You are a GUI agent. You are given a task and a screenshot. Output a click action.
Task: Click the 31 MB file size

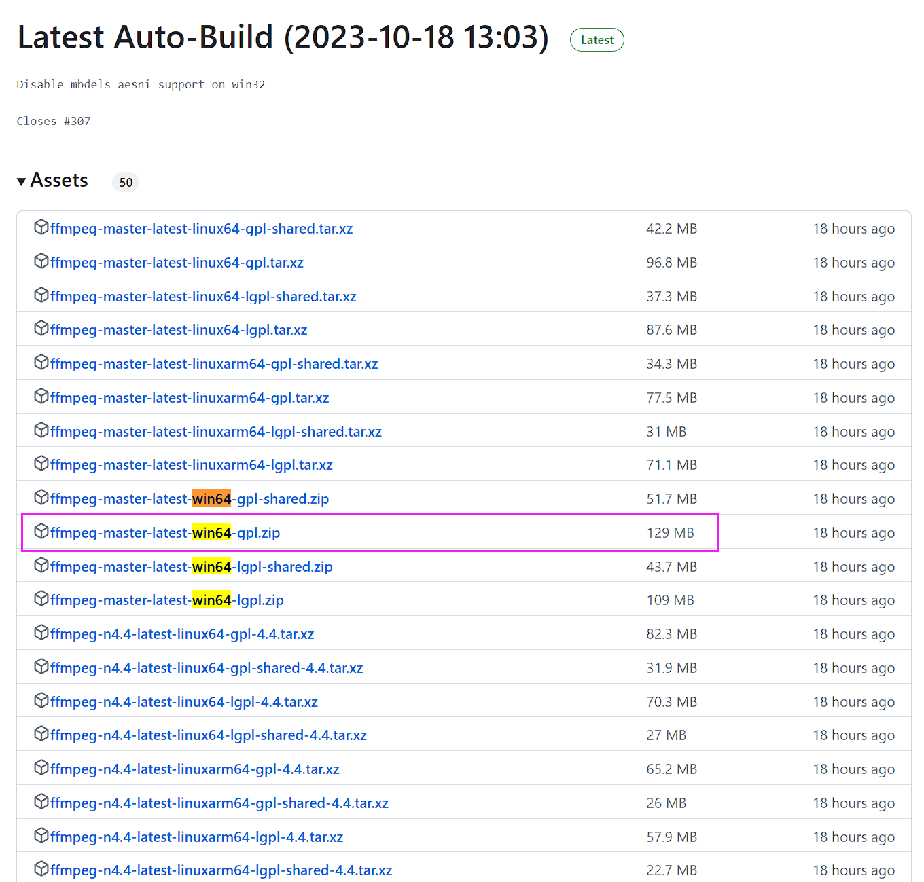(x=667, y=432)
